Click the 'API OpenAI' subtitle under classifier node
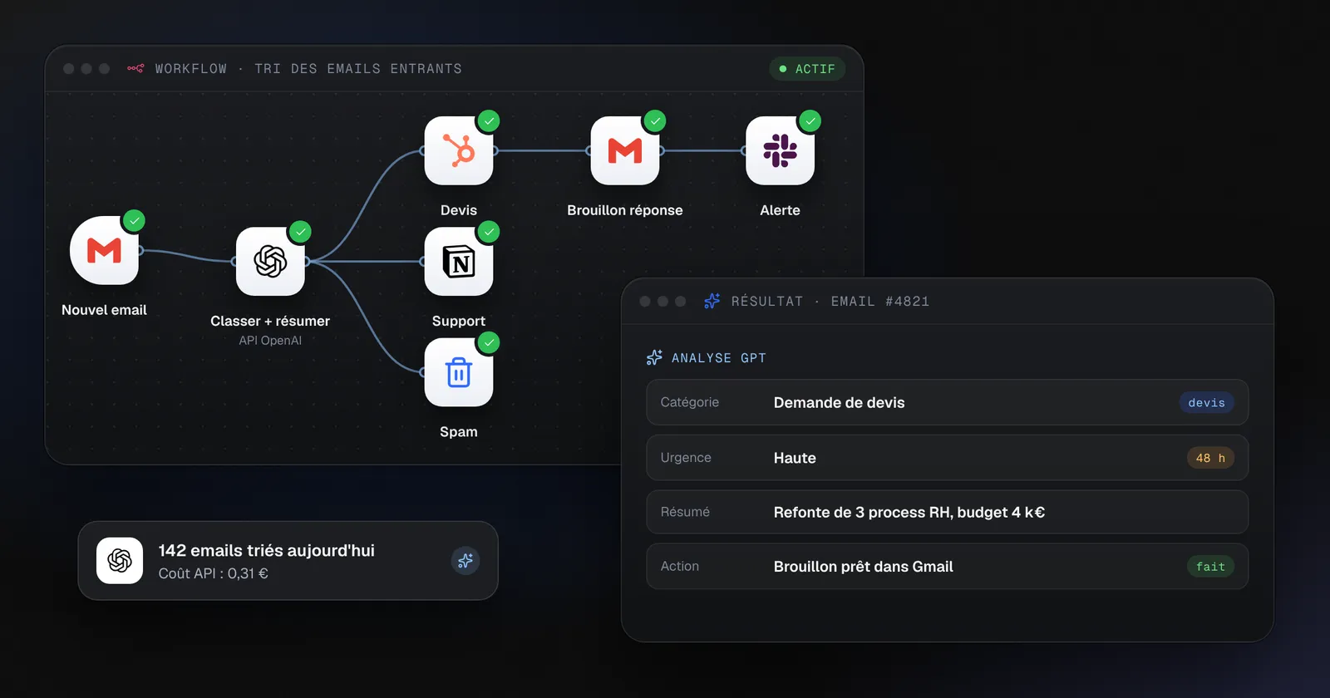The image size is (1330, 698). (x=270, y=341)
